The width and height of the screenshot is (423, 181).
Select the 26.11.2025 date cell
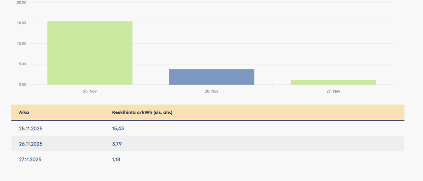click(31, 144)
